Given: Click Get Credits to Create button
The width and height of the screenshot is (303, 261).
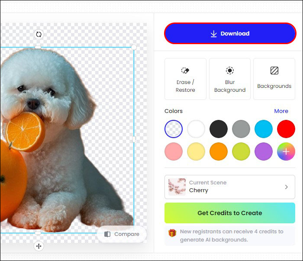Looking at the screenshot, I should [230, 213].
